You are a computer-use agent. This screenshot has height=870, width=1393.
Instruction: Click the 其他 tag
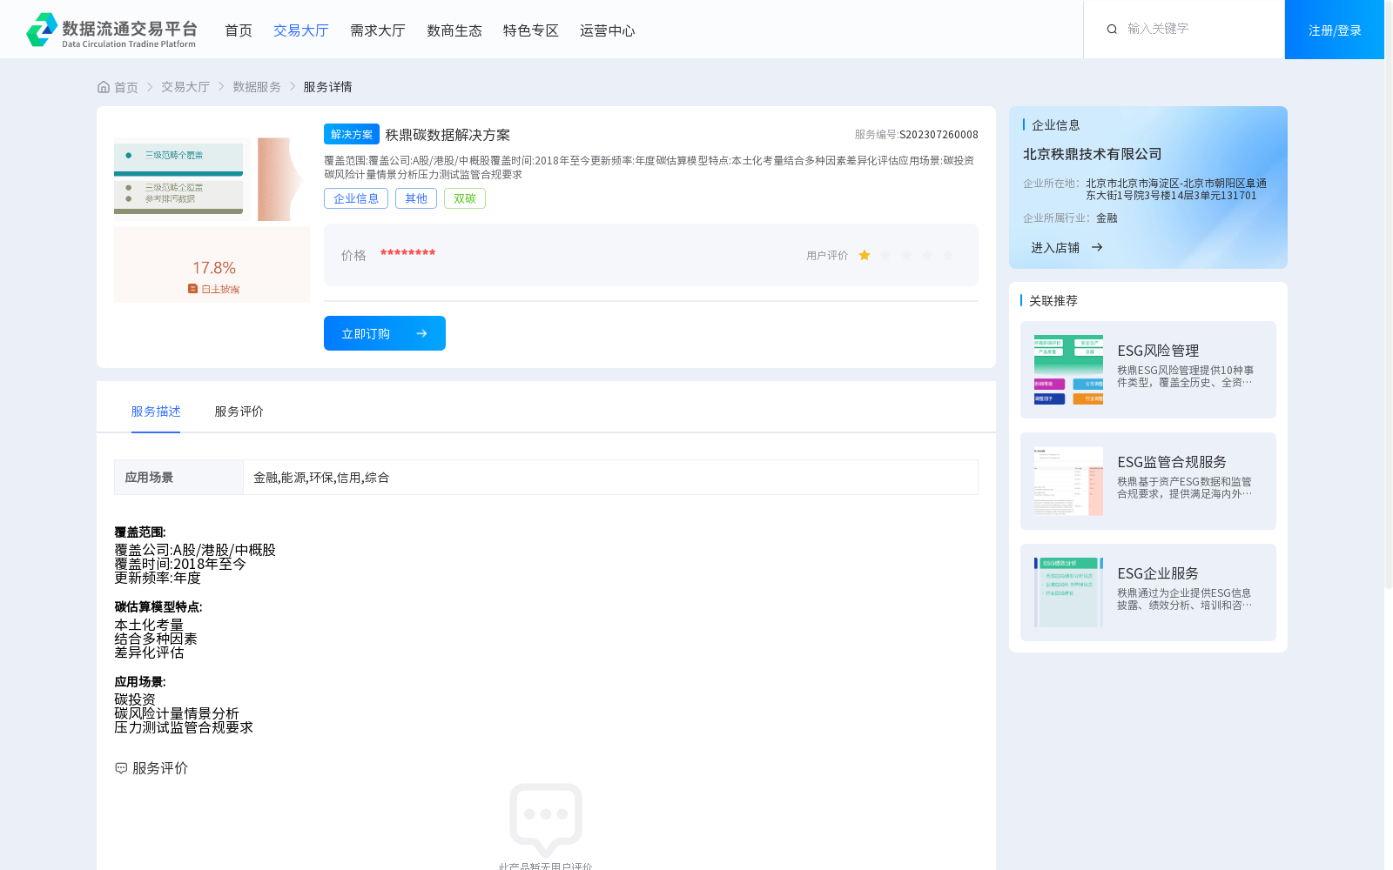pos(416,198)
